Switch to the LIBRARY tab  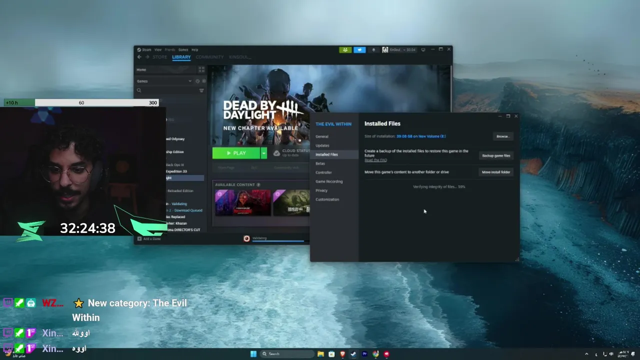(181, 57)
